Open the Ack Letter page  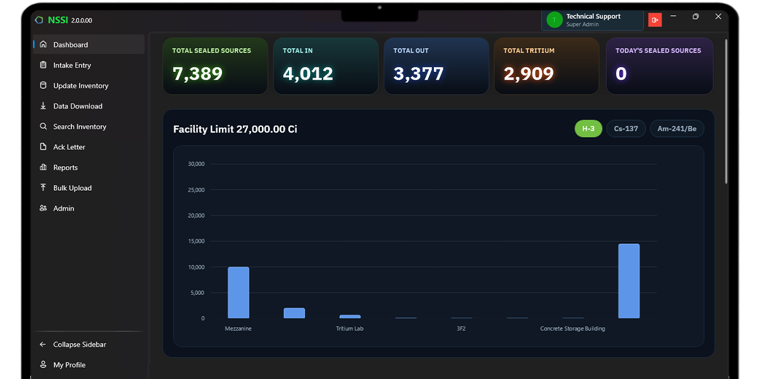[89, 147]
